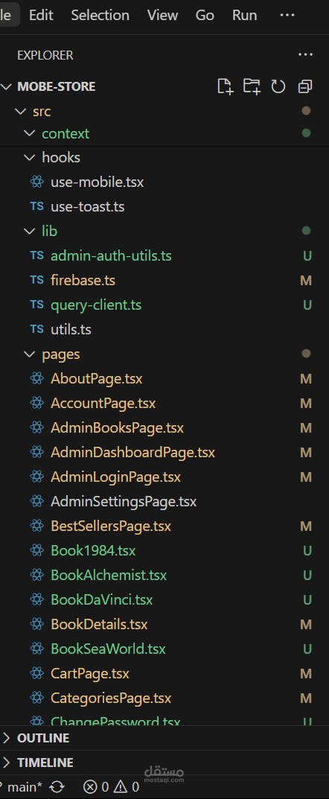
Task: Open the Selection menu
Action: tap(100, 16)
